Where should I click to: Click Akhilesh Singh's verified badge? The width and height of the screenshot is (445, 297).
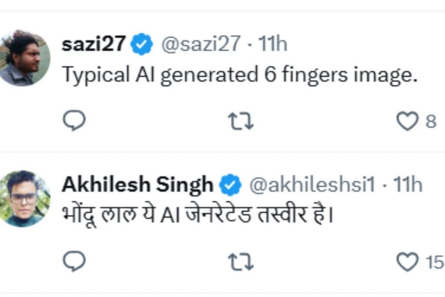coord(230,185)
